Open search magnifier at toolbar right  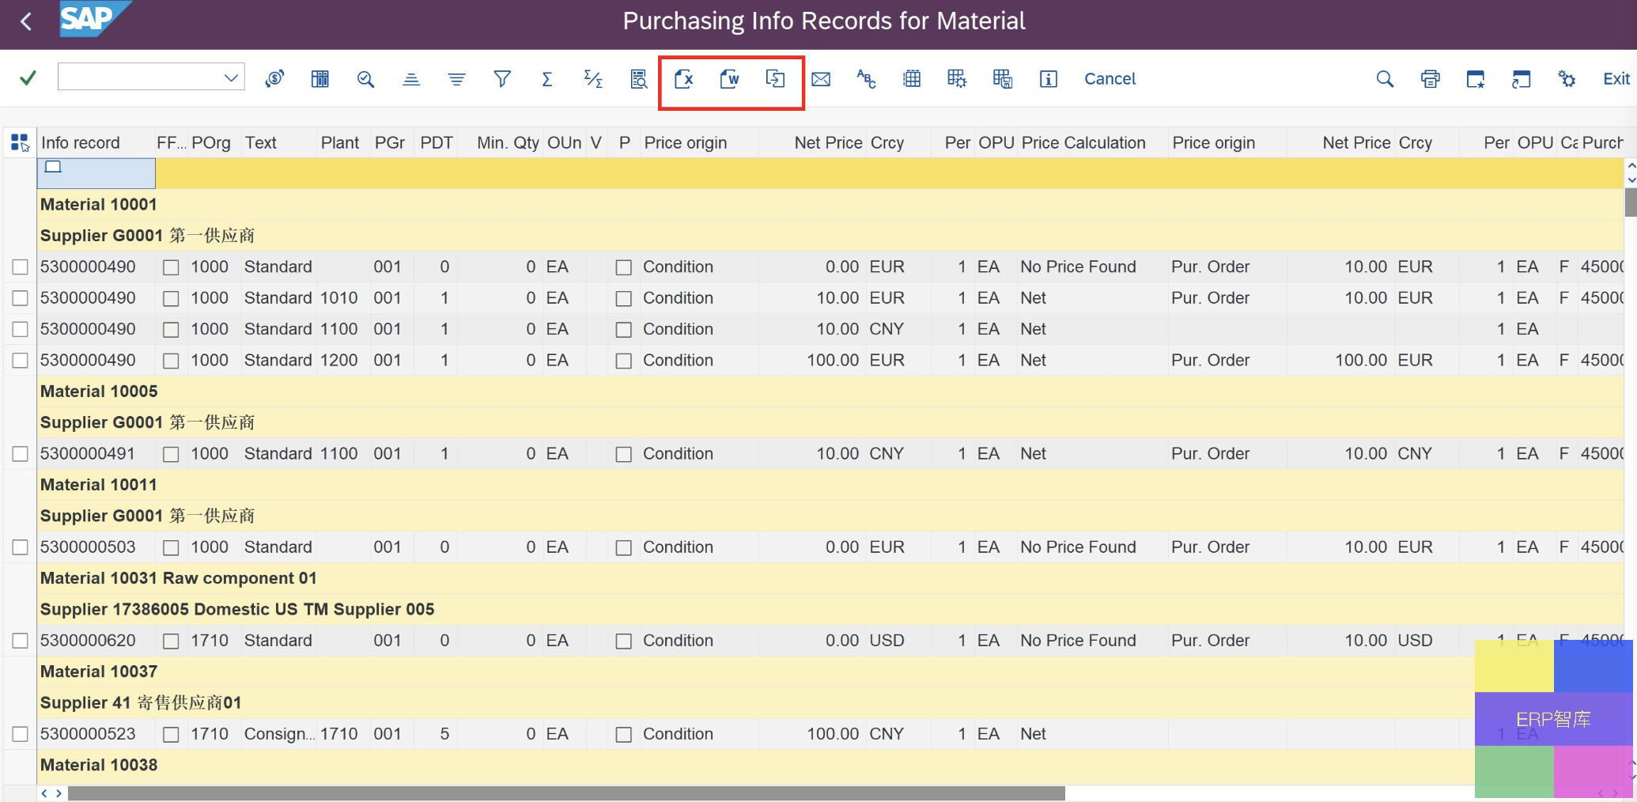[1385, 78]
